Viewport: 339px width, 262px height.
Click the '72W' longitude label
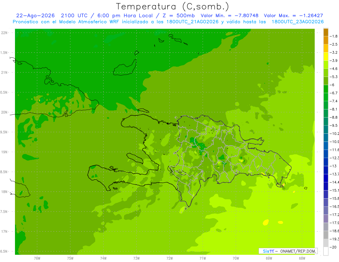(x=169, y=258)
